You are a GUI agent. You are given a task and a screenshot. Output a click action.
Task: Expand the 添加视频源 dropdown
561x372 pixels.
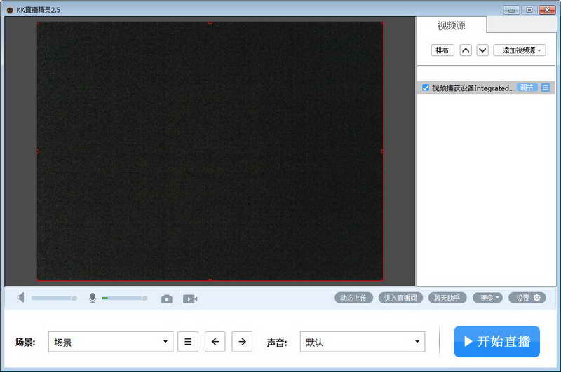(520, 50)
